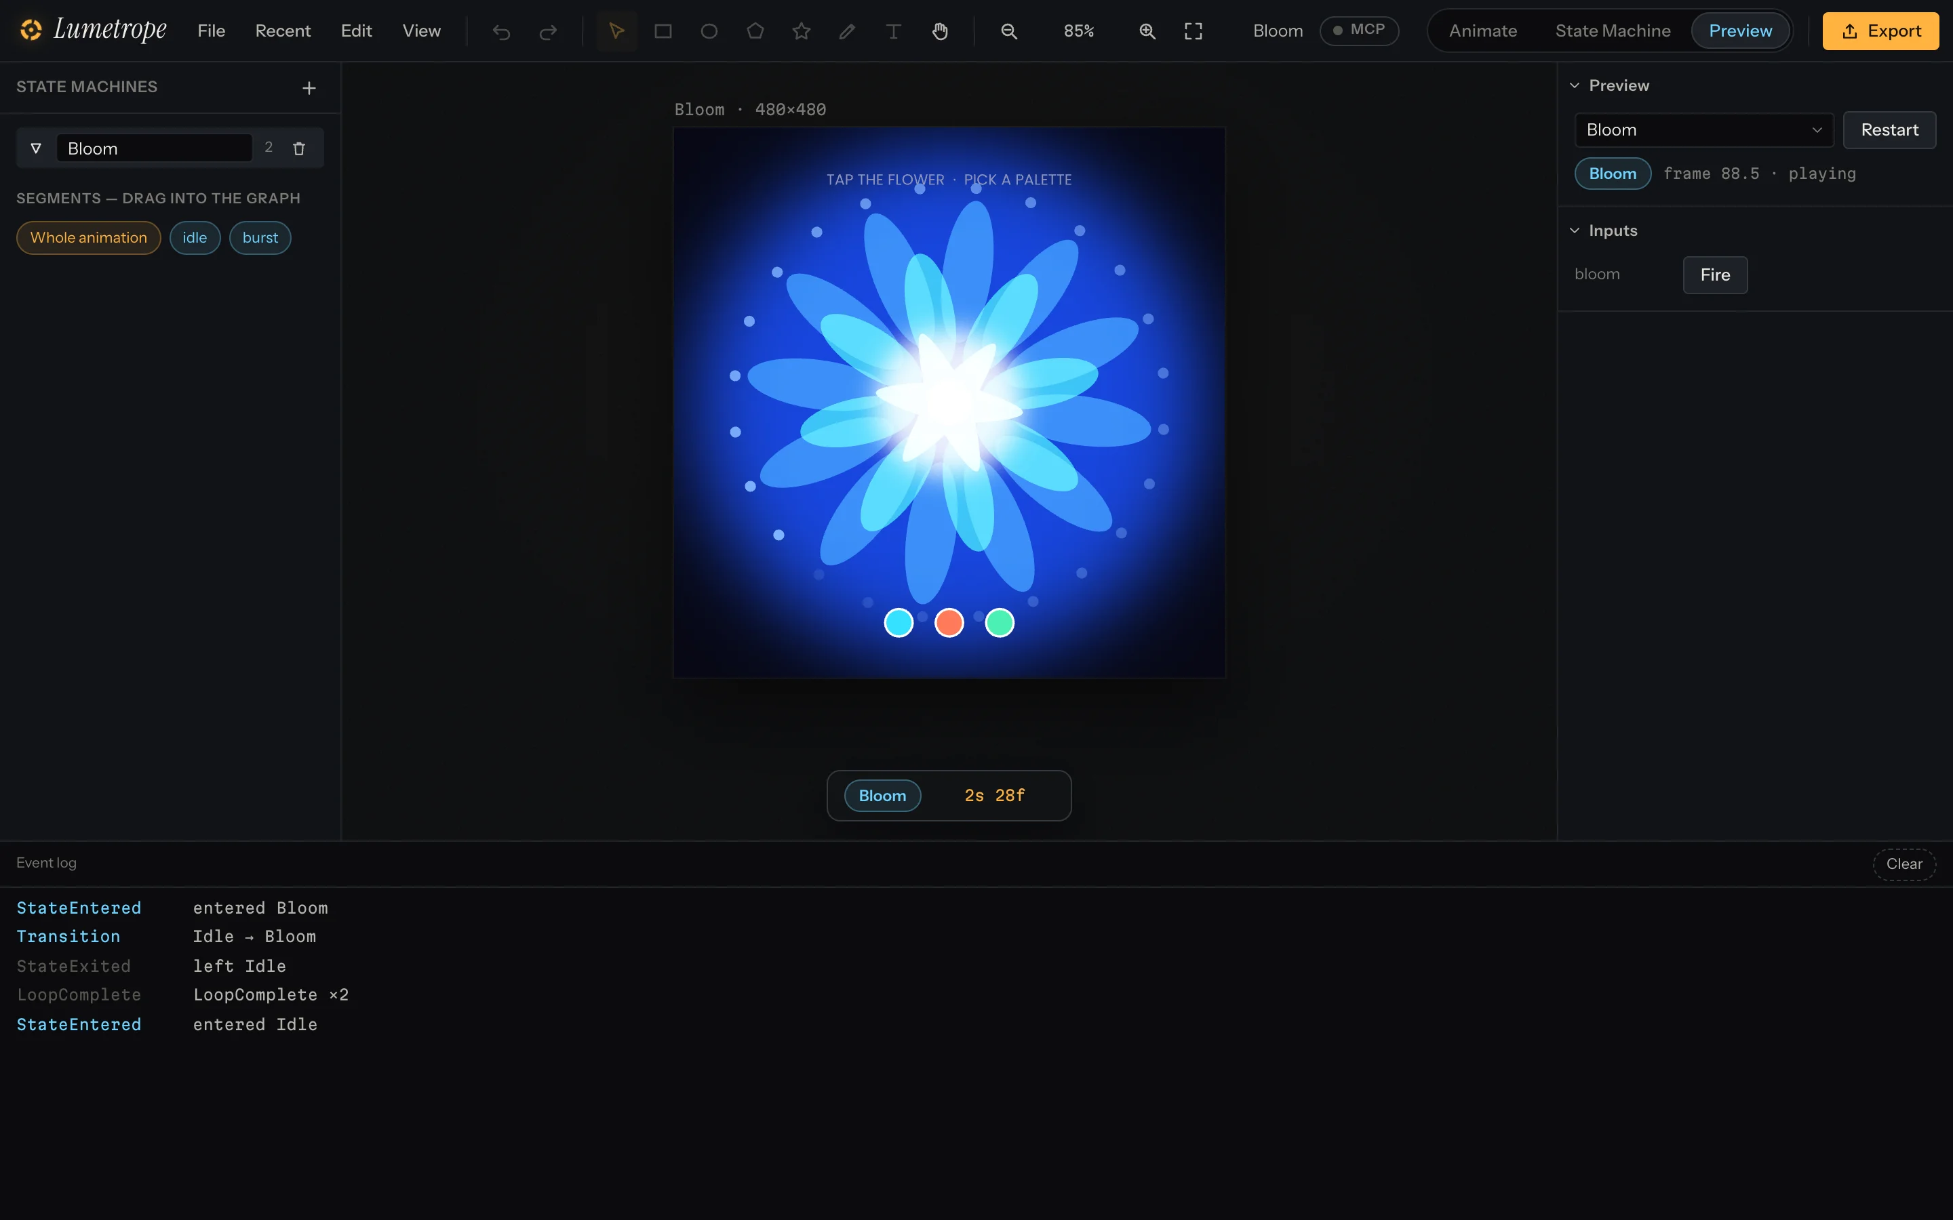This screenshot has height=1220, width=1953.
Task: Click the '2s 28f' time readout
Action: coord(994,796)
